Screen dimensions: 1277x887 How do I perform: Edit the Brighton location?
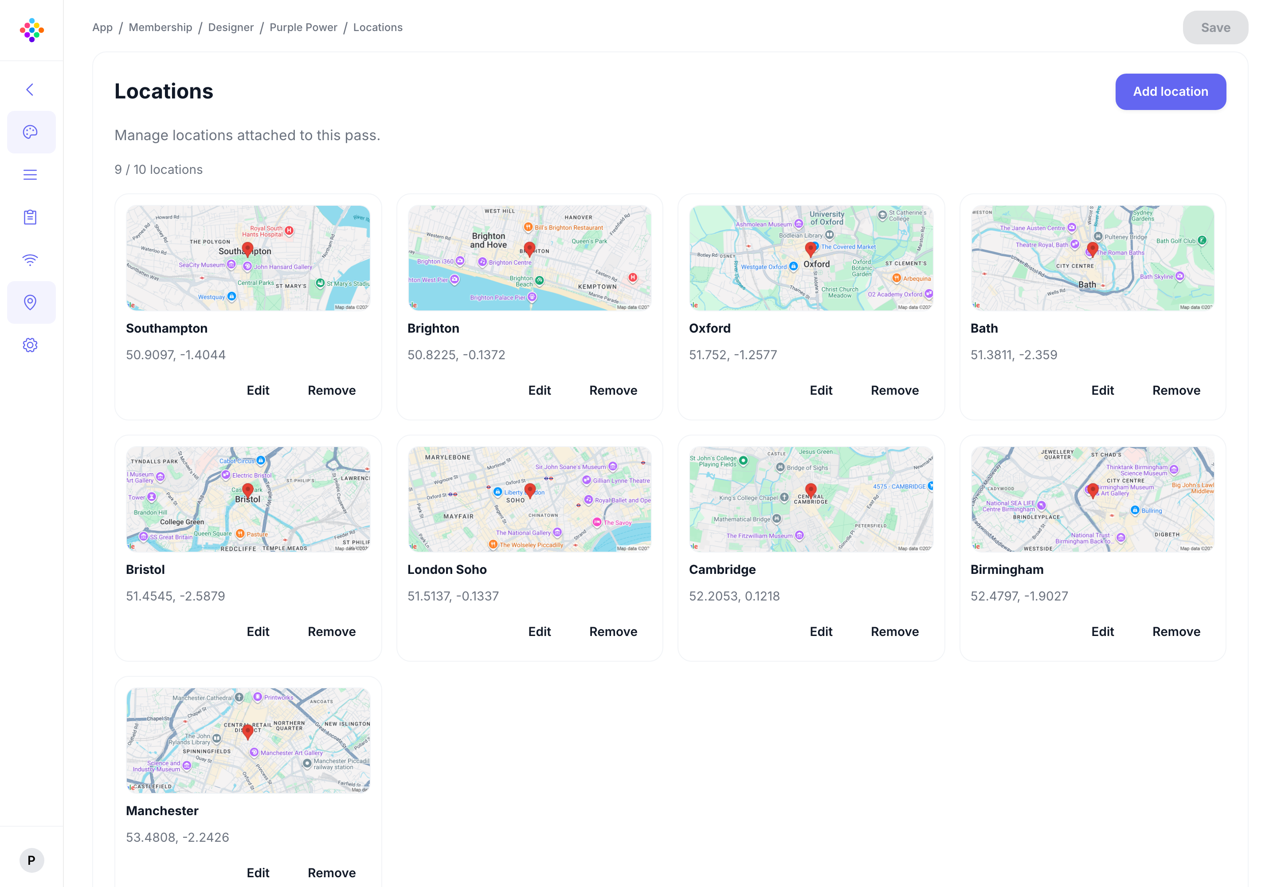click(x=540, y=390)
